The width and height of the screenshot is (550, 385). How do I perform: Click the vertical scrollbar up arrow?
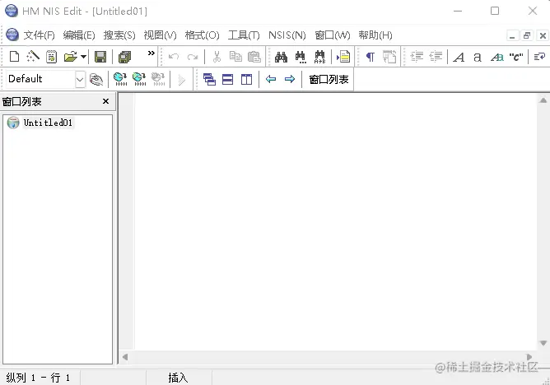pos(543,100)
